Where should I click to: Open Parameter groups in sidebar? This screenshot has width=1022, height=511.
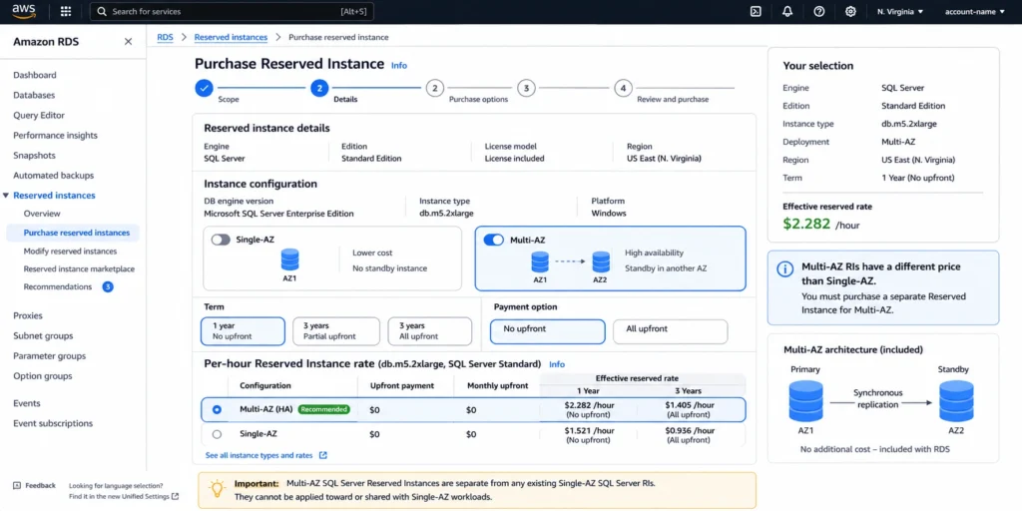tap(50, 356)
